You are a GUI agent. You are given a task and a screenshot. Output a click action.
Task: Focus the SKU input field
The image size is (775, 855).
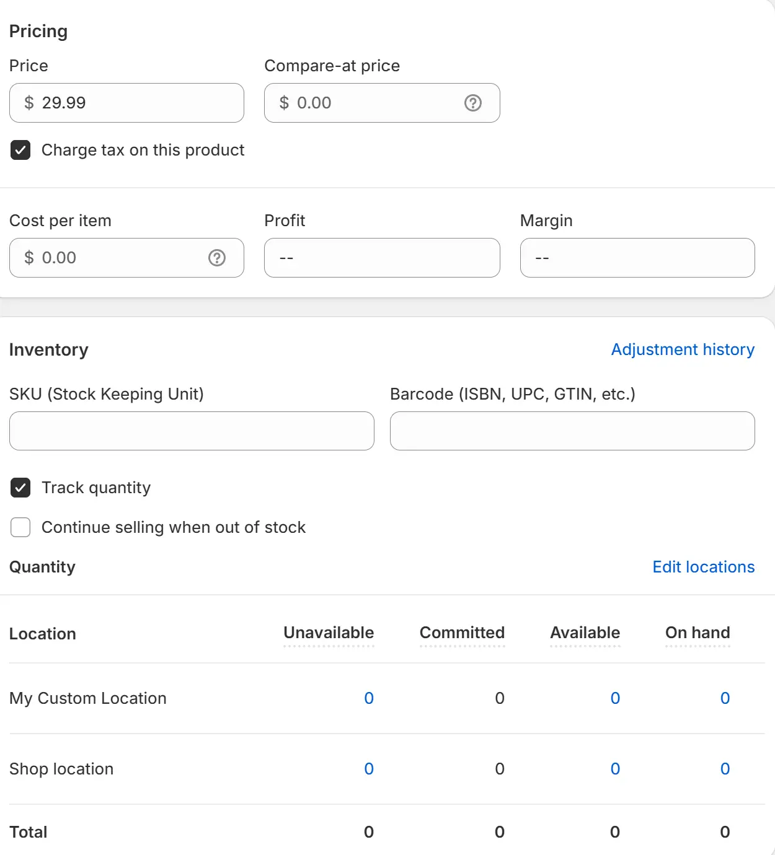pos(192,431)
